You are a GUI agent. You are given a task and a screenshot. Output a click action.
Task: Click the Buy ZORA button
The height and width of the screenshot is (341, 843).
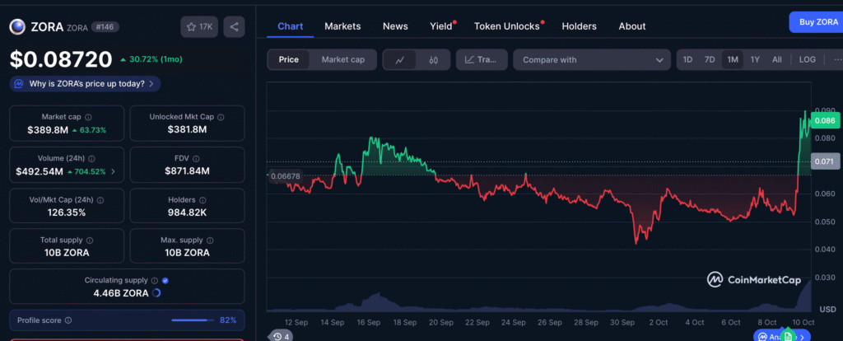[815, 22]
